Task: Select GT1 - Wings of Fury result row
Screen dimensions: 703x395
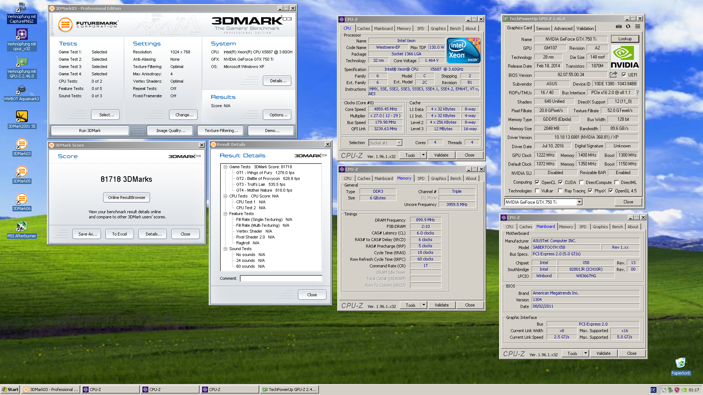Action: (265, 173)
